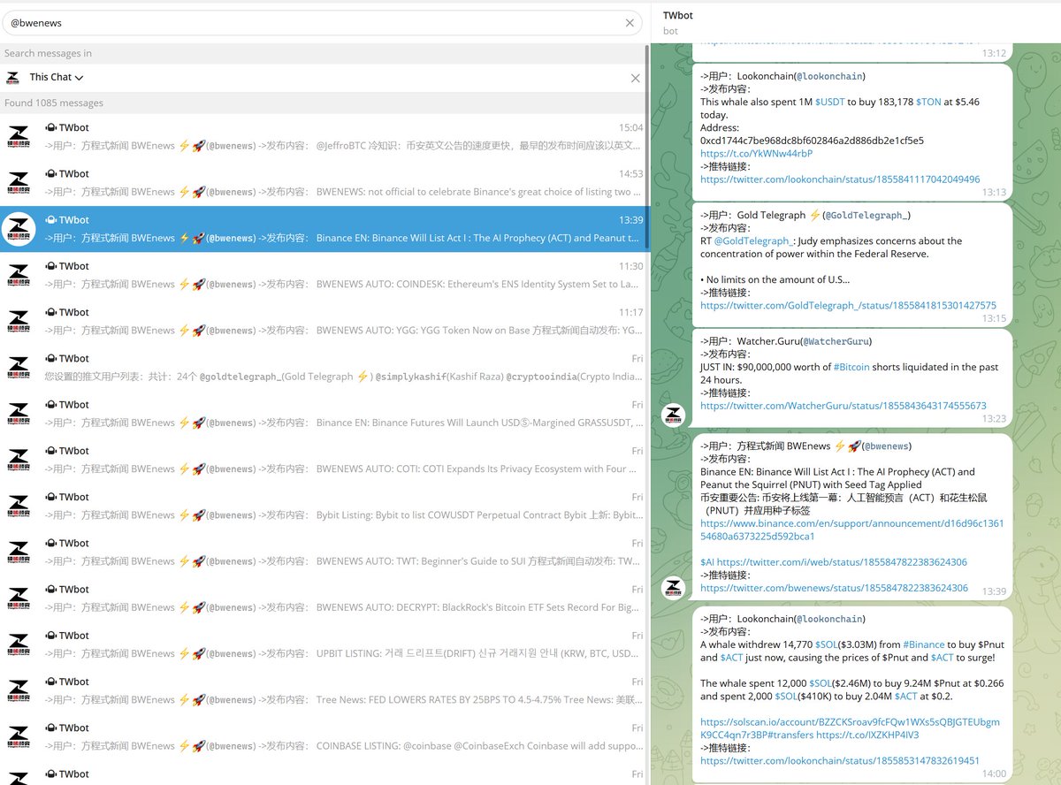Image resolution: width=1061 pixels, height=785 pixels.
Task: Open the GRASSUSDT Binance Futures result
Action: [x=324, y=414]
